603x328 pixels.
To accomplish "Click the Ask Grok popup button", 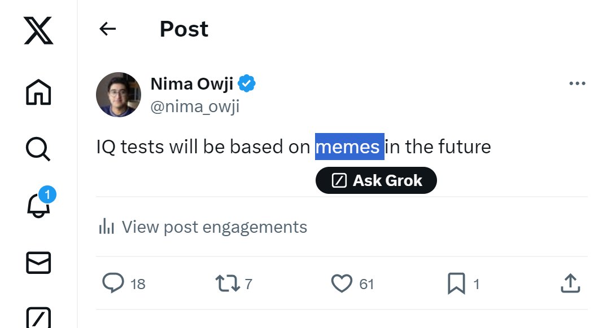I will 376,180.
